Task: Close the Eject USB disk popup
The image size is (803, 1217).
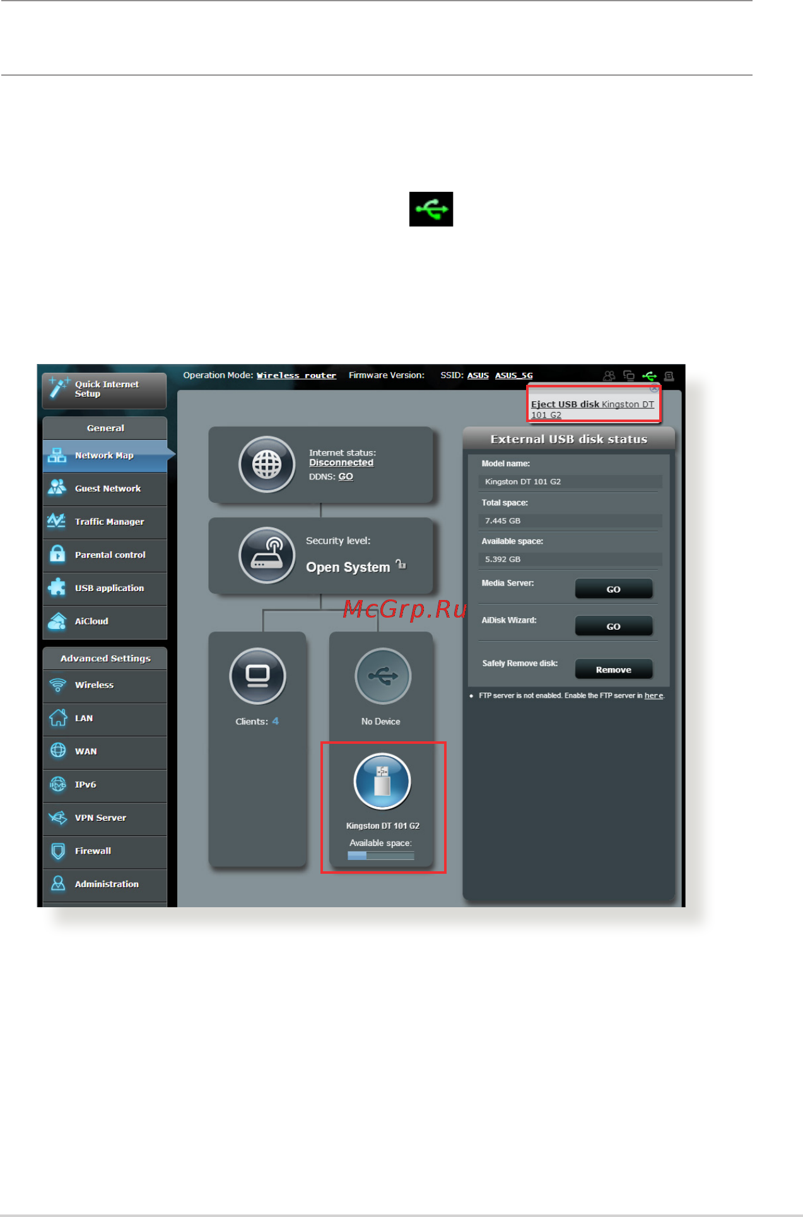Action: coord(654,389)
